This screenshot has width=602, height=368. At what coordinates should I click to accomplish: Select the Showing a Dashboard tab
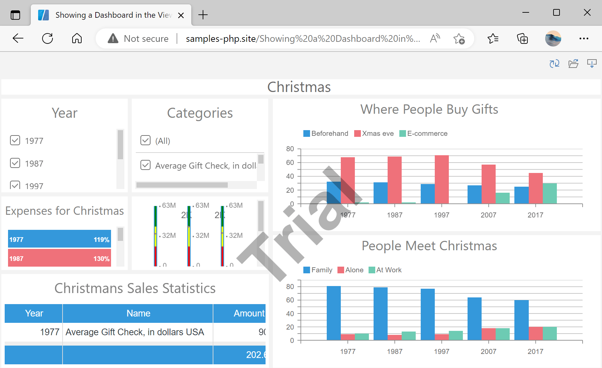110,14
